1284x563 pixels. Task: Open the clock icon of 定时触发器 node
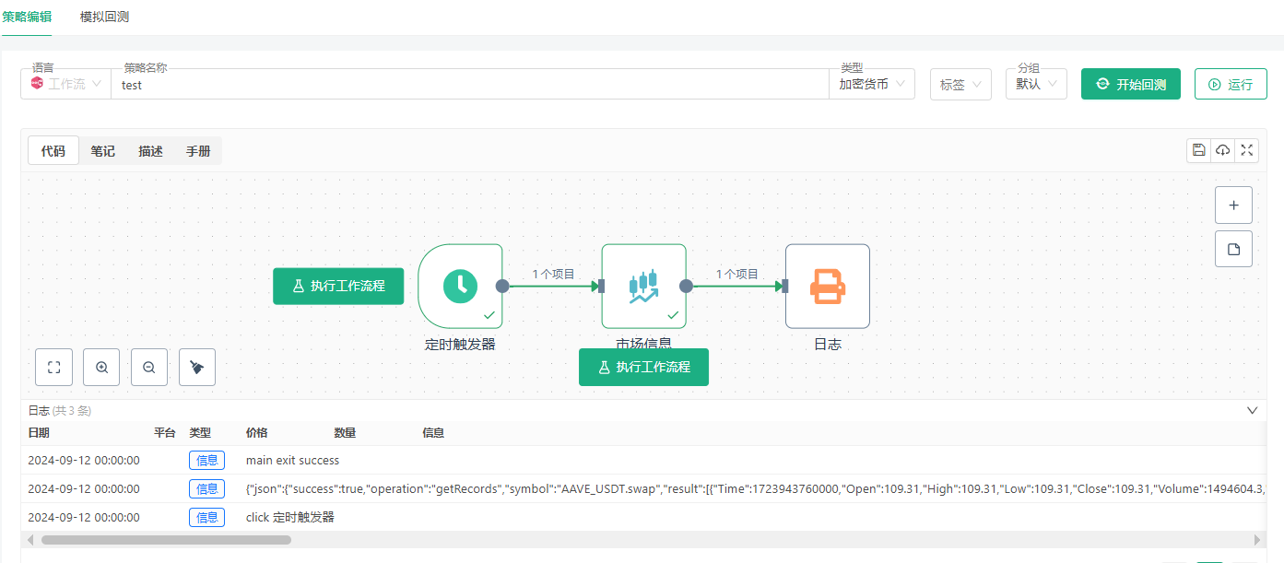(x=461, y=286)
